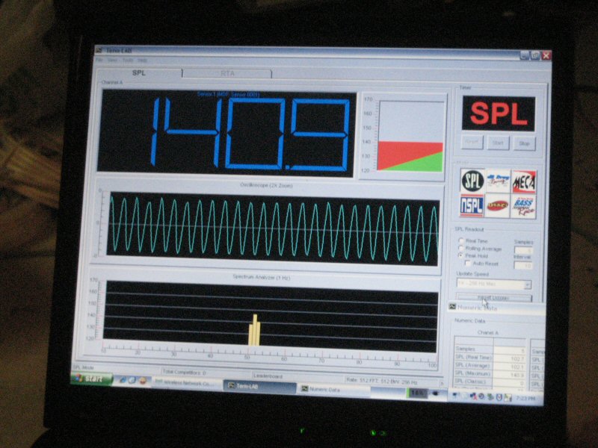Minimize the Term-LAB window
The width and height of the screenshot is (598, 448).
[x=525, y=55]
